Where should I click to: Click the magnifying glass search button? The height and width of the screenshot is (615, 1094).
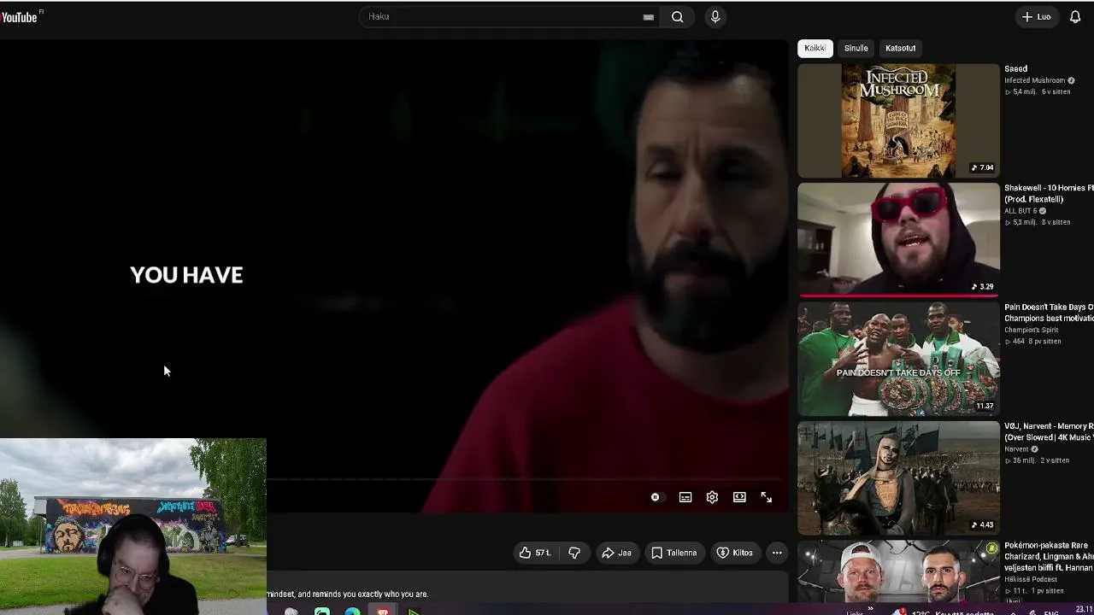[677, 16]
